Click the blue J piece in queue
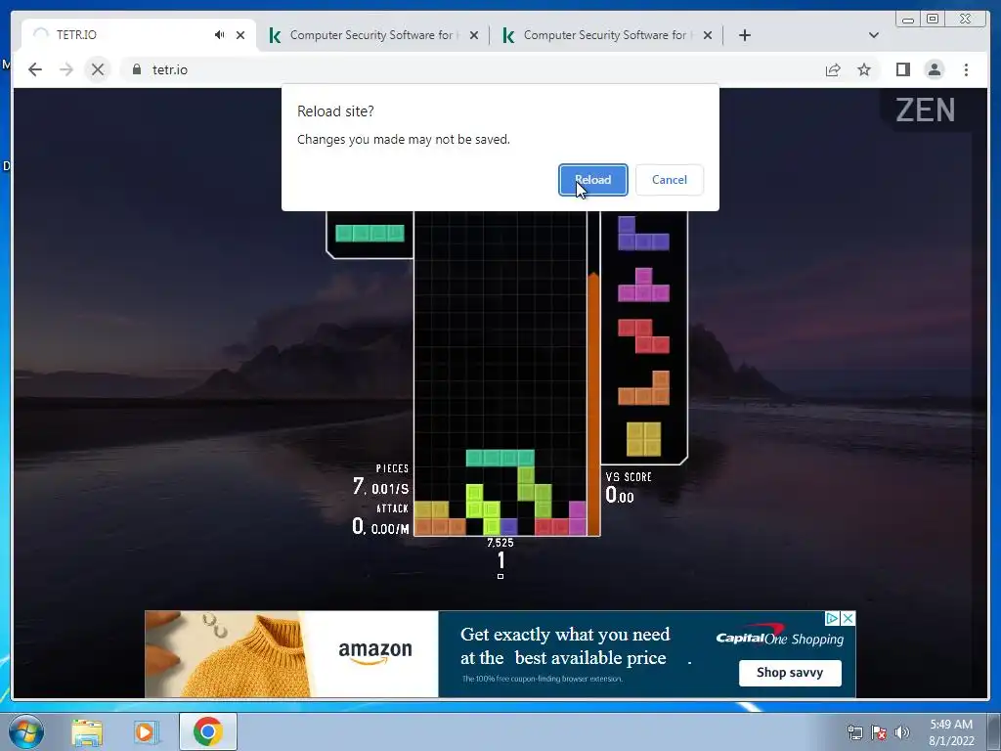Image resolution: width=1001 pixels, height=751 pixels. click(643, 233)
